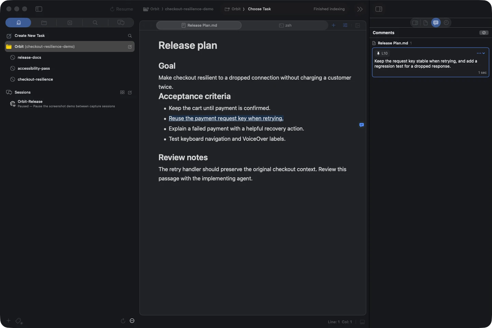Switch to the zsh terminal tab
The image size is (492, 328).
[x=285, y=25]
